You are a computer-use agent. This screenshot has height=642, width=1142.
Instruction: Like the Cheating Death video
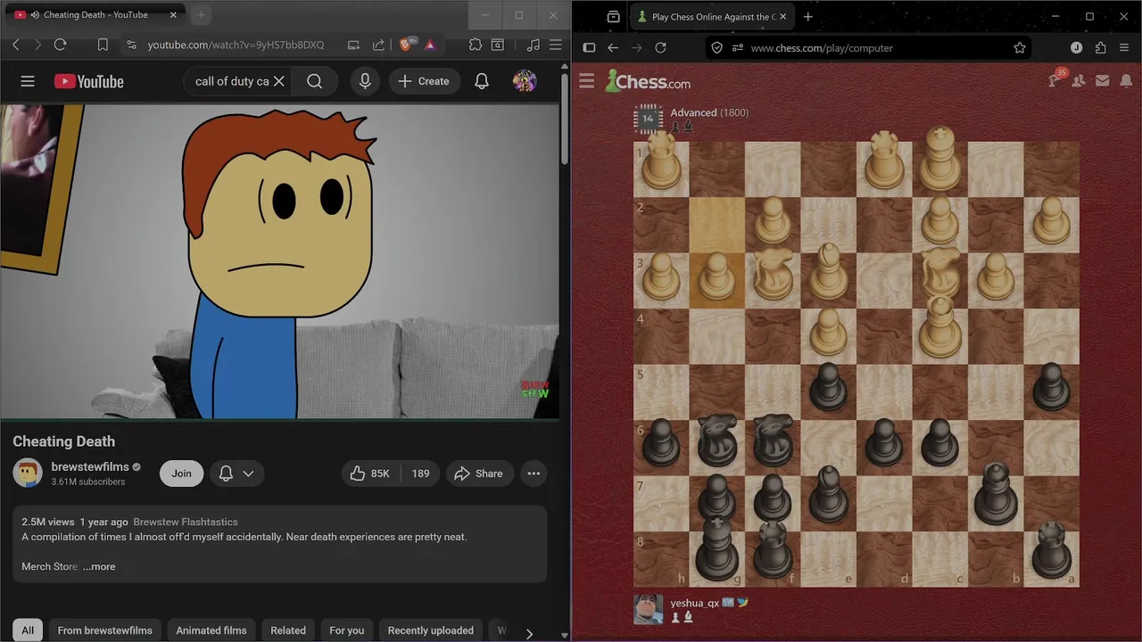tap(370, 473)
